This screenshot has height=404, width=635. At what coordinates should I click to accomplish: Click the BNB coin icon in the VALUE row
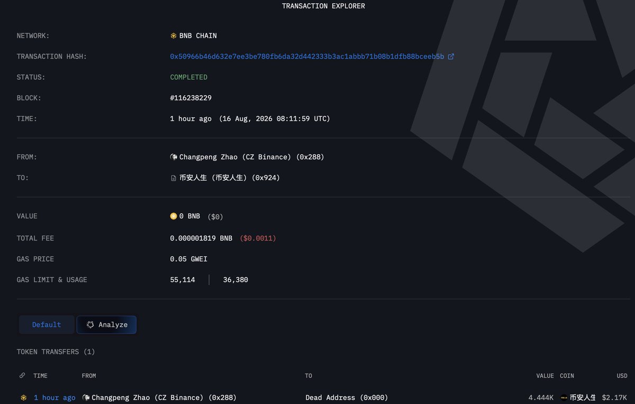click(174, 216)
